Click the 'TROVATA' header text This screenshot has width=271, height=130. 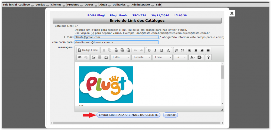tap(139, 15)
